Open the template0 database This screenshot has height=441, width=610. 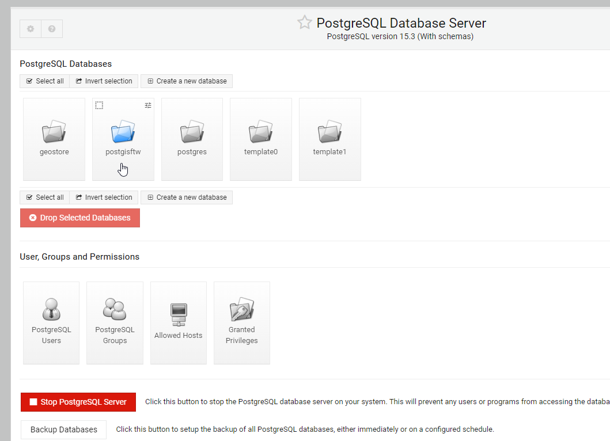click(260, 138)
